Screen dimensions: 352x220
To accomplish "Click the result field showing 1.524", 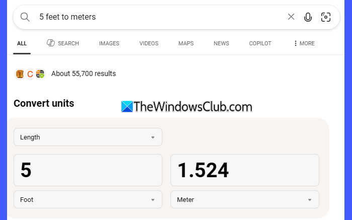I will (x=245, y=170).
